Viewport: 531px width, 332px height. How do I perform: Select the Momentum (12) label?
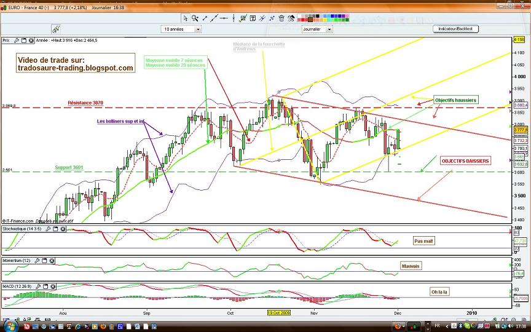pos(17,261)
